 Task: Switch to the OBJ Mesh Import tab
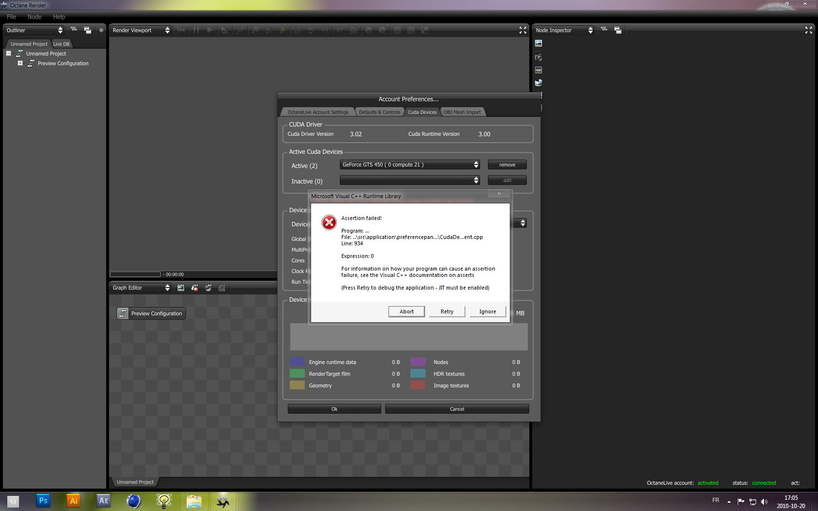[x=462, y=112]
